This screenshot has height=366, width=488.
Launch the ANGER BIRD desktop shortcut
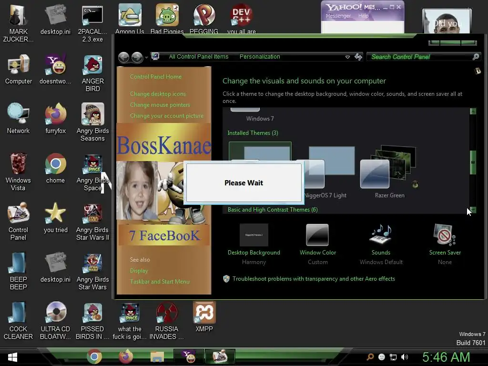[x=92, y=73]
